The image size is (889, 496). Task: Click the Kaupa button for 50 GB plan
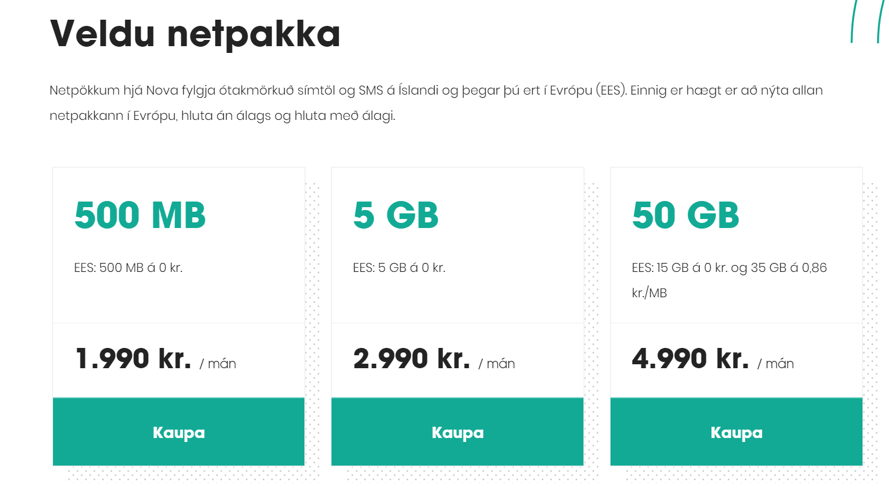click(x=736, y=432)
